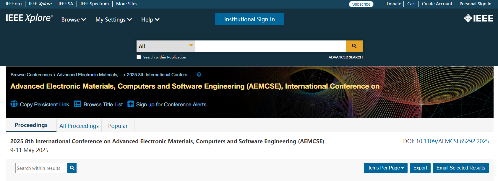Open the IEEE Spectrum link
498x181 pixels.
[95, 4]
